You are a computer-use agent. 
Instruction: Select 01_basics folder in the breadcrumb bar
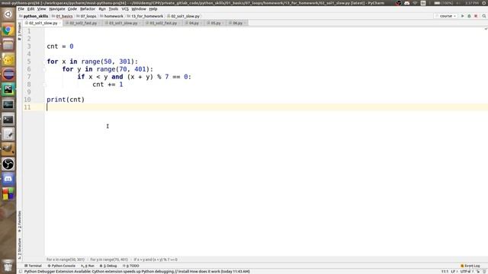63,16
